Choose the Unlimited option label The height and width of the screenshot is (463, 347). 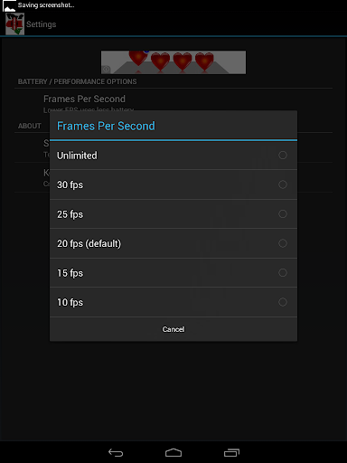click(x=77, y=156)
